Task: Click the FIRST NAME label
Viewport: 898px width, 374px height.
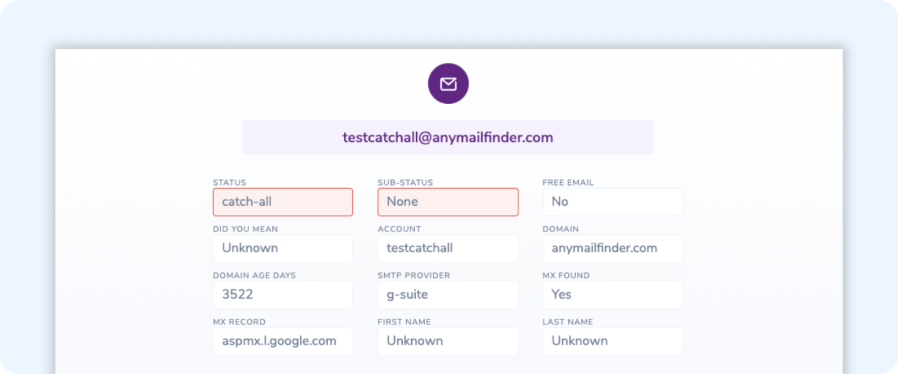Action: click(x=404, y=322)
